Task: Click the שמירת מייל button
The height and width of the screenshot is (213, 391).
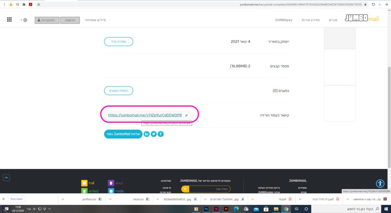Action: pyautogui.click(x=118, y=41)
